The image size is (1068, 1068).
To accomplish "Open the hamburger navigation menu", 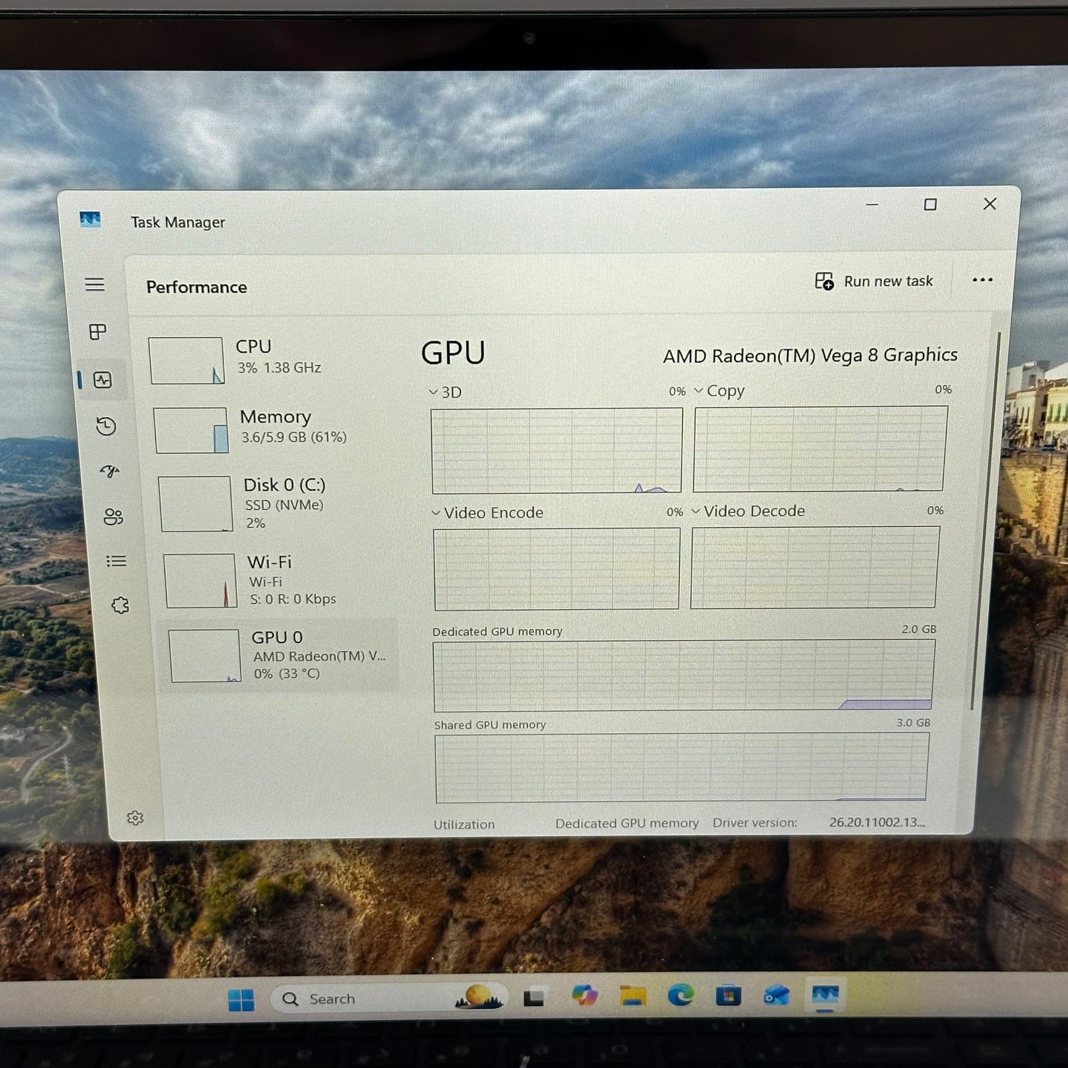I will [95, 285].
